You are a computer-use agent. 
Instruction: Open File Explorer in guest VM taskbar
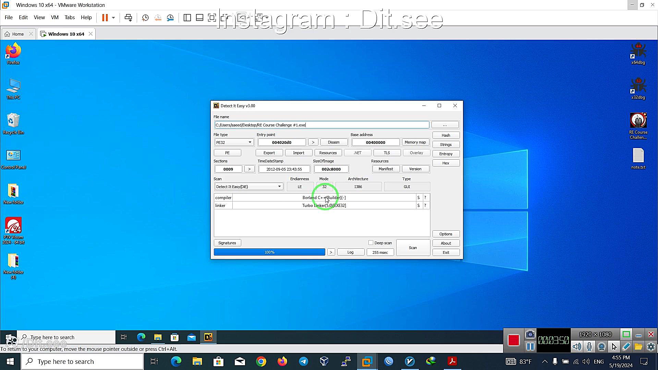click(x=158, y=337)
